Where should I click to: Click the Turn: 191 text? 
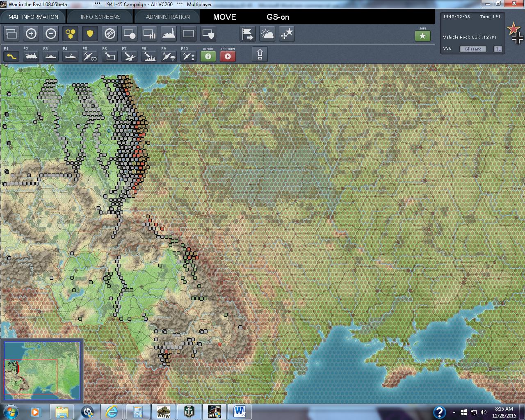click(x=490, y=17)
